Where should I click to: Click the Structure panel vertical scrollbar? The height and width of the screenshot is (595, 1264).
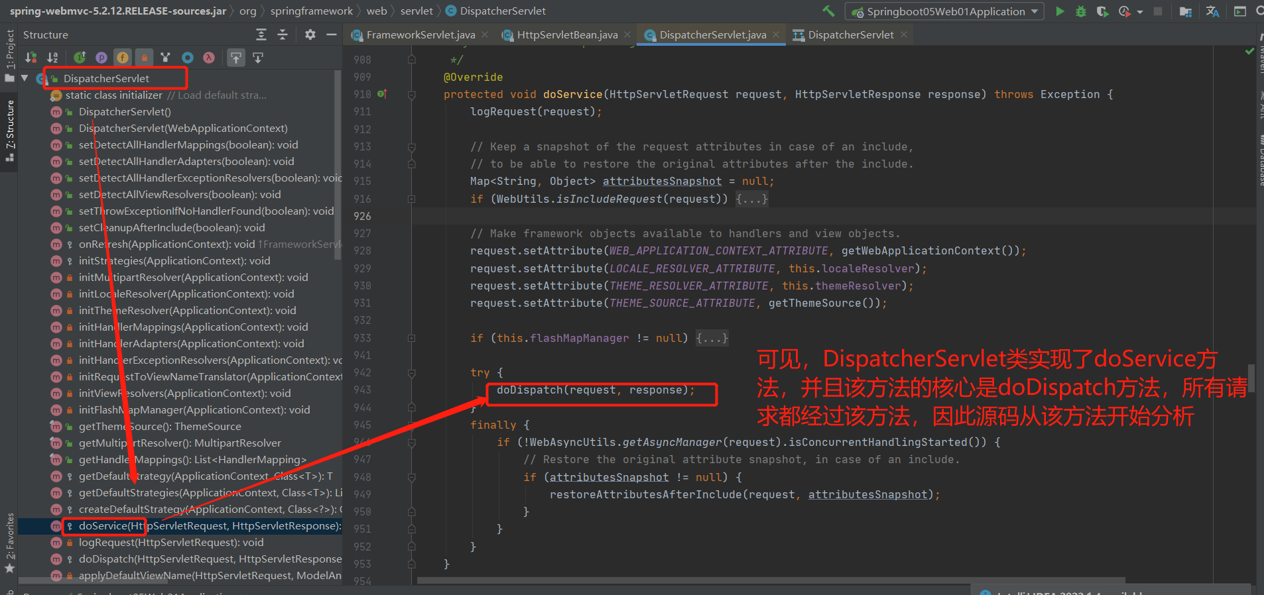(338, 166)
